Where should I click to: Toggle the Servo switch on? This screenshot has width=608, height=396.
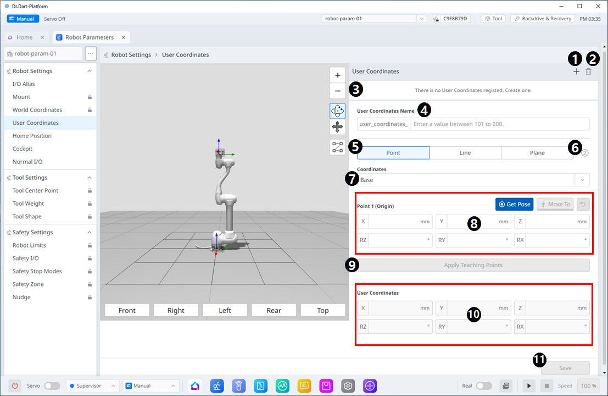coord(52,386)
